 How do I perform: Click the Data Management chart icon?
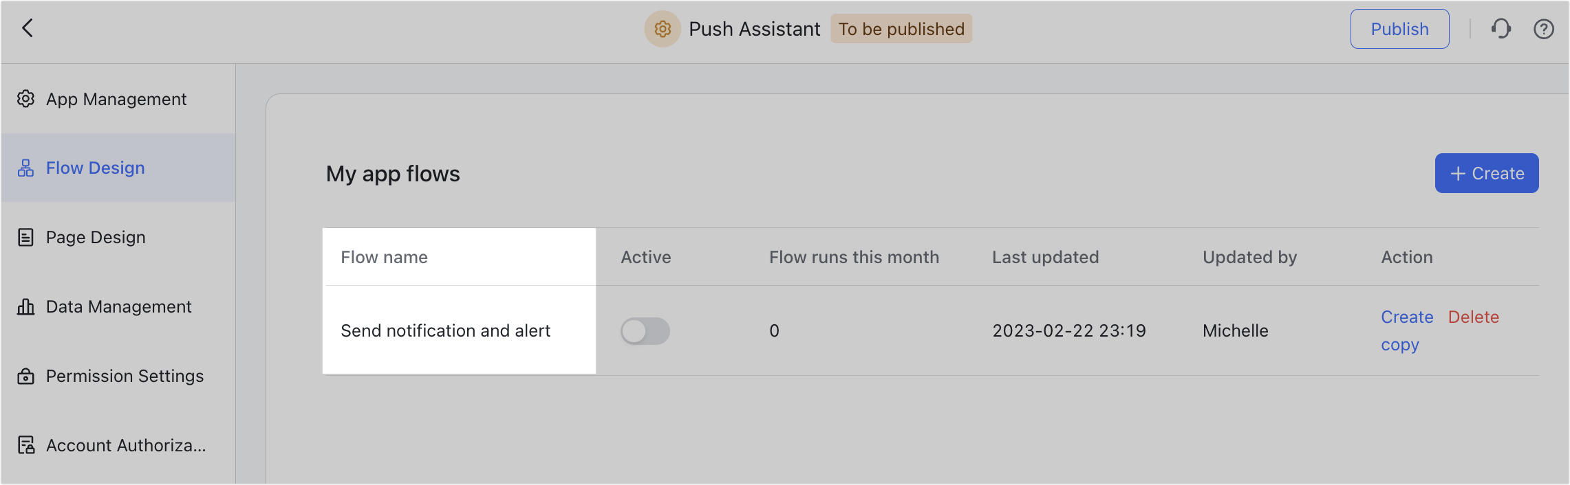click(x=25, y=306)
